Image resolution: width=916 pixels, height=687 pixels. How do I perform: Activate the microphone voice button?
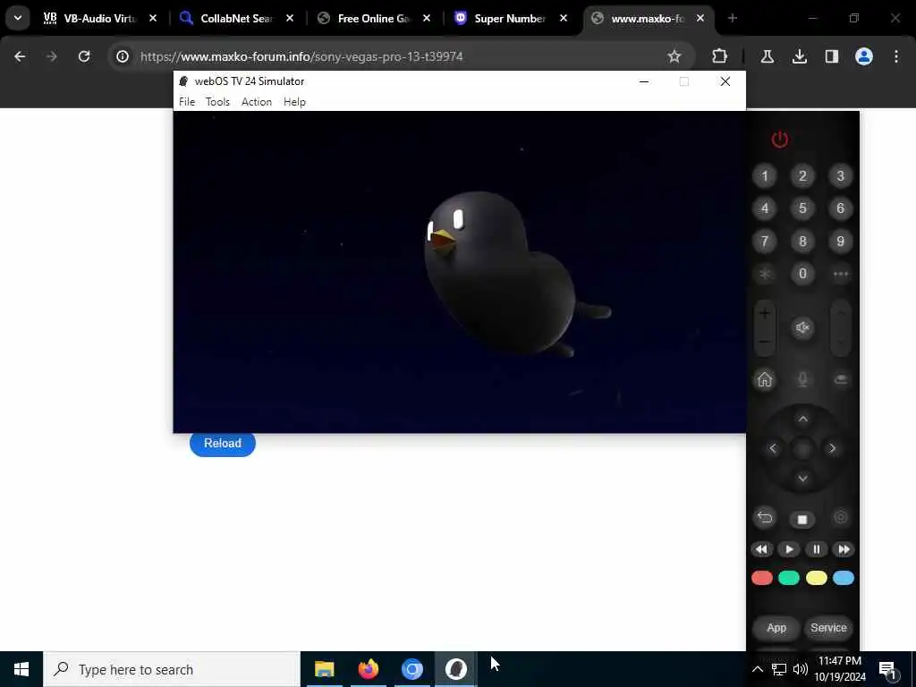coord(802,379)
